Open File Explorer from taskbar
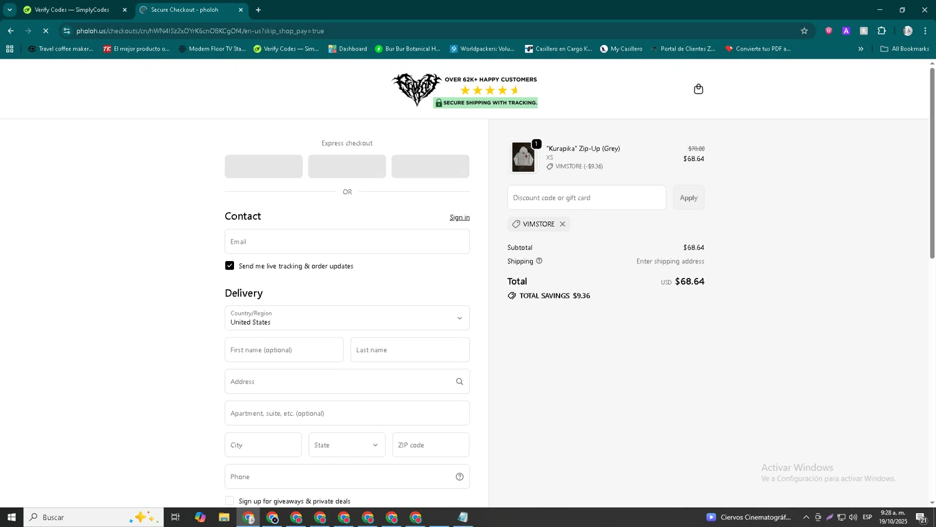The height and width of the screenshot is (527, 936). (224, 517)
